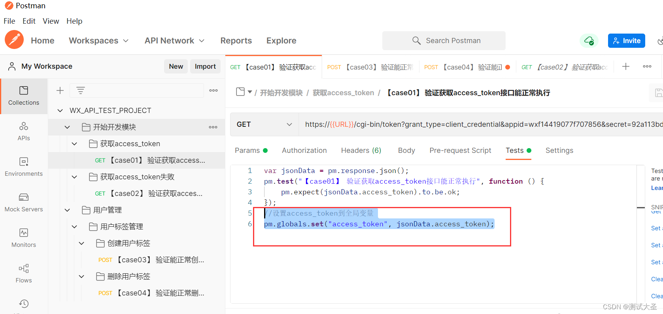Select the 【case02】 GET request tab
Screen dimensions: 663x314
coord(565,67)
